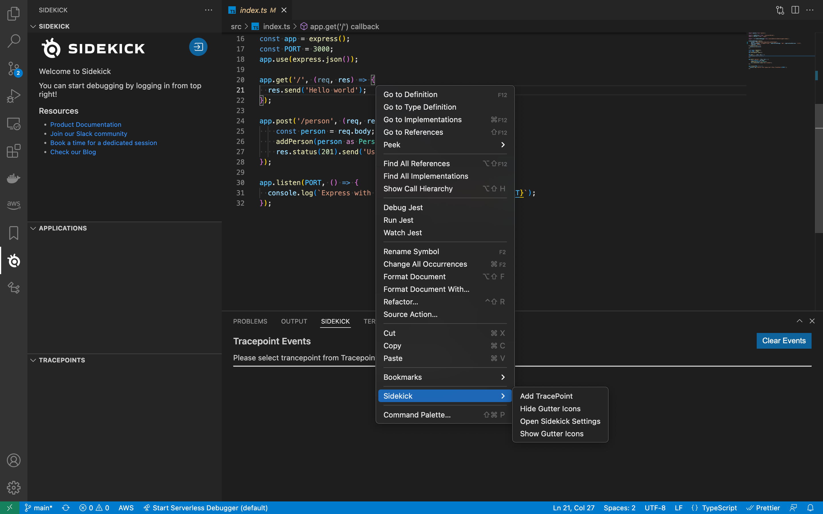The width and height of the screenshot is (823, 514).
Task: Click Split Editor Right icon
Action: point(795,10)
